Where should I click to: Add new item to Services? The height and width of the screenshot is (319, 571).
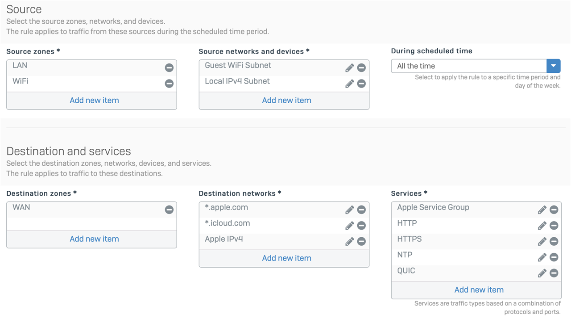pyautogui.click(x=479, y=290)
